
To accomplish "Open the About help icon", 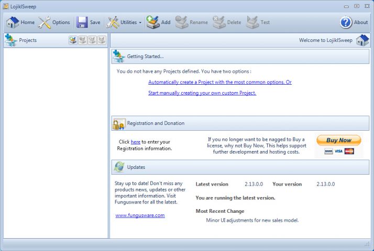I will (346, 22).
